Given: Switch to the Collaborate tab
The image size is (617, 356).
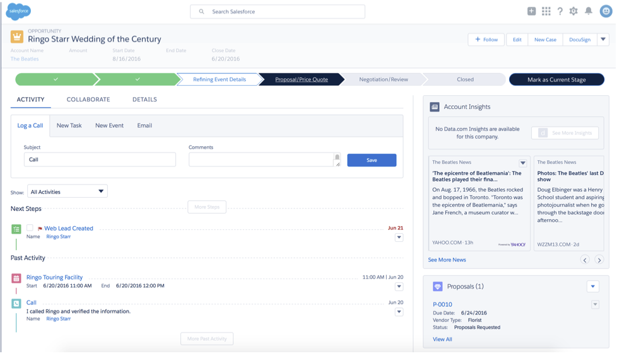Looking at the screenshot, I should click(x=88, y=100).
